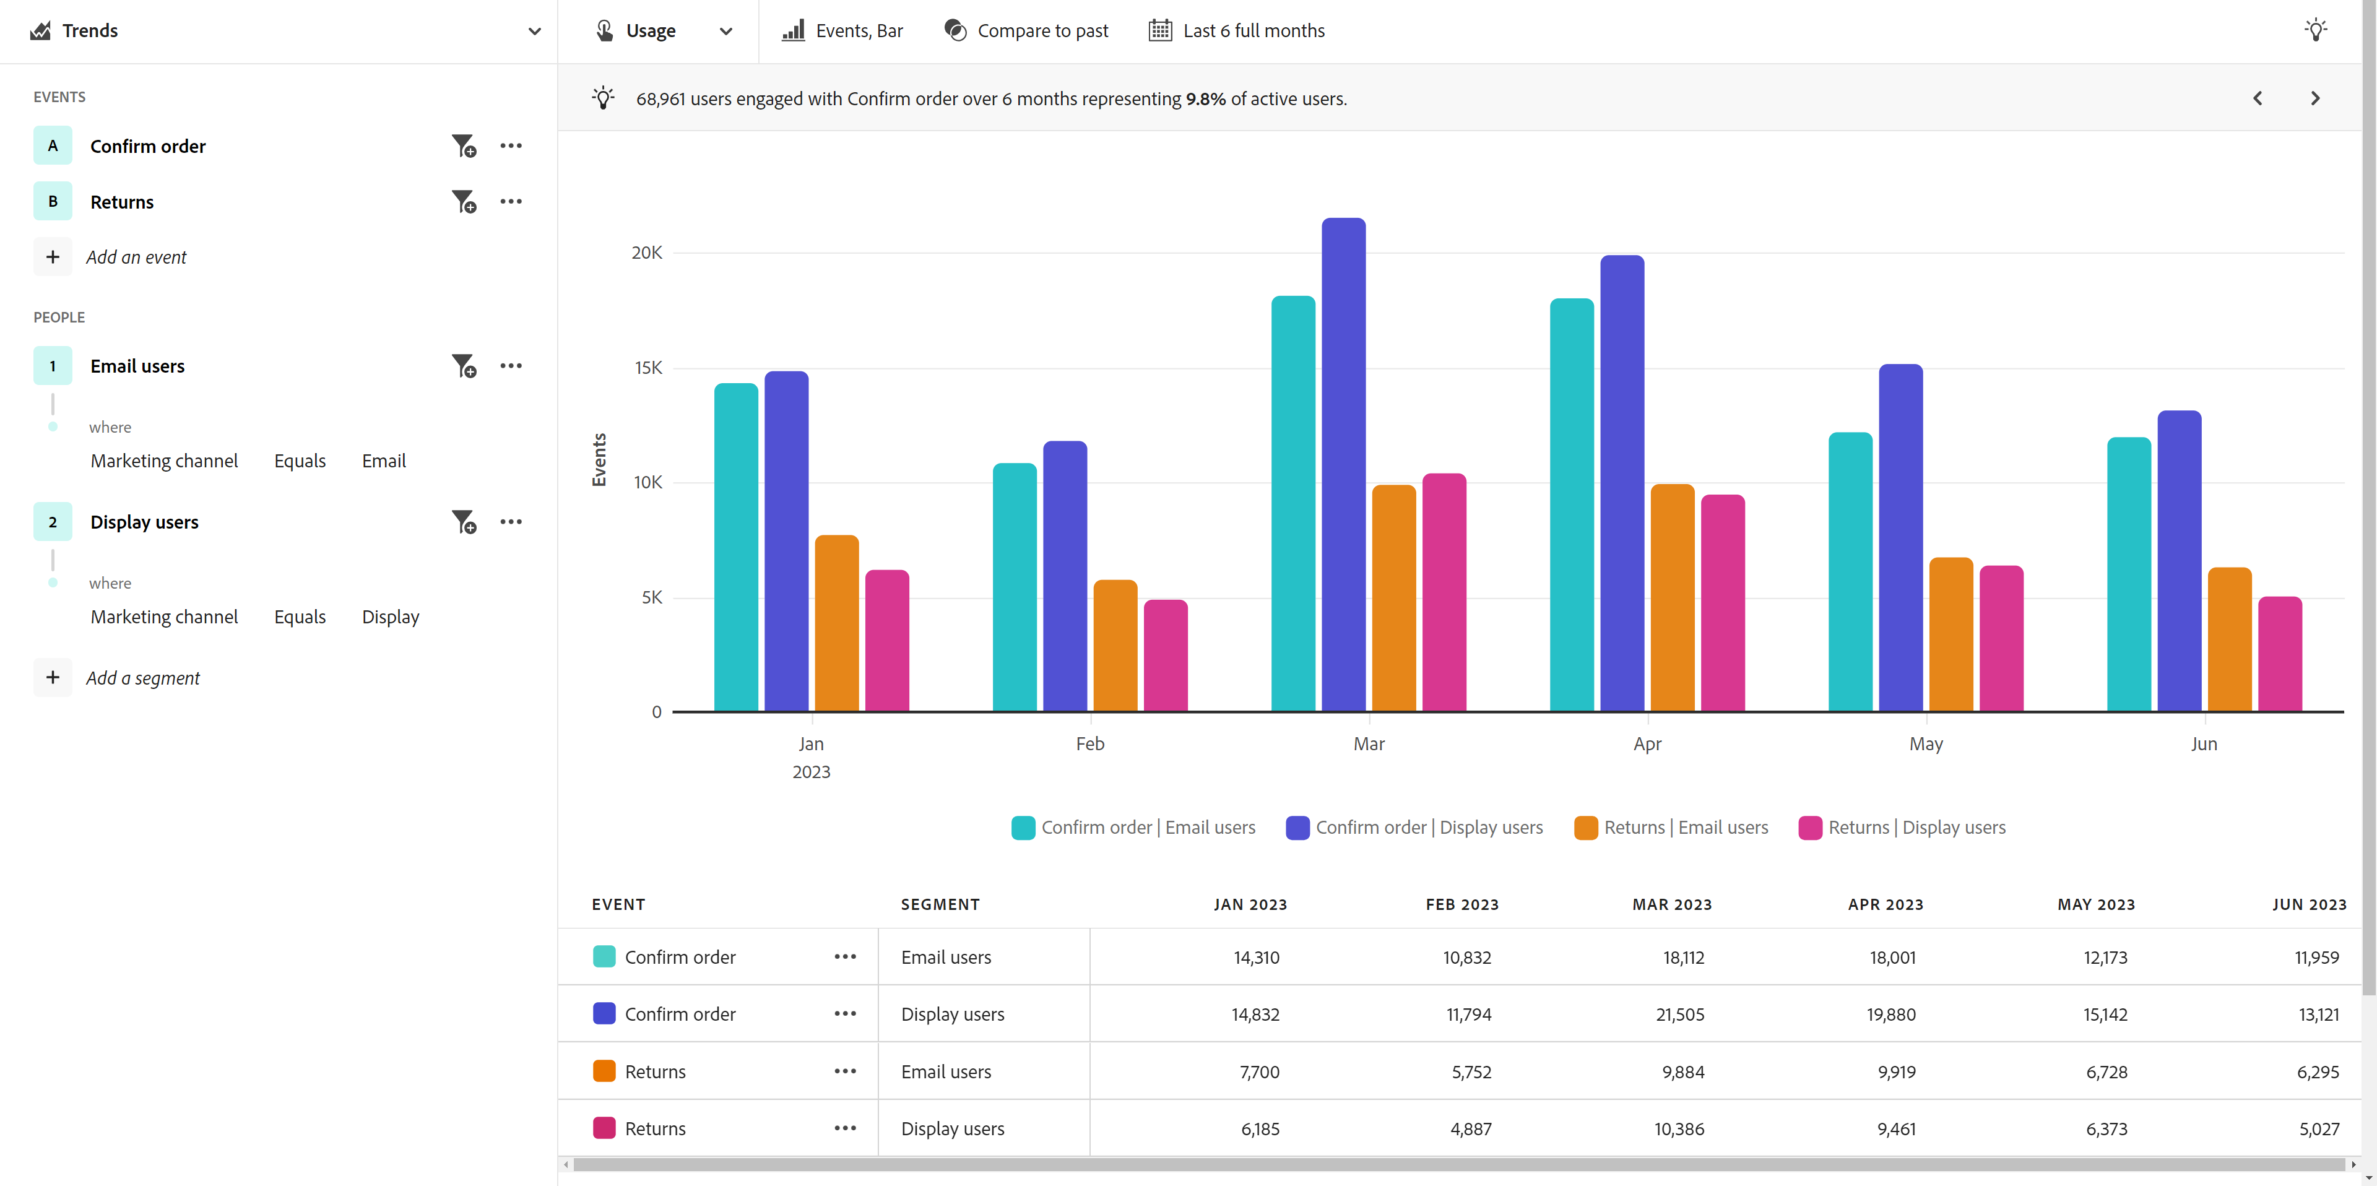Open more options for Email users segment
Screen dimensions: 2377x1186
point(511,365)
